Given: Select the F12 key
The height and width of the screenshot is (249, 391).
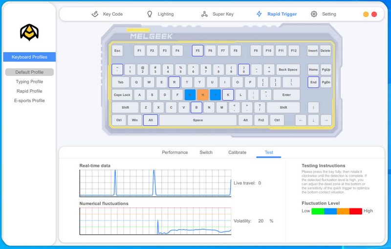Looking at the screenshot, I should 294,51.
